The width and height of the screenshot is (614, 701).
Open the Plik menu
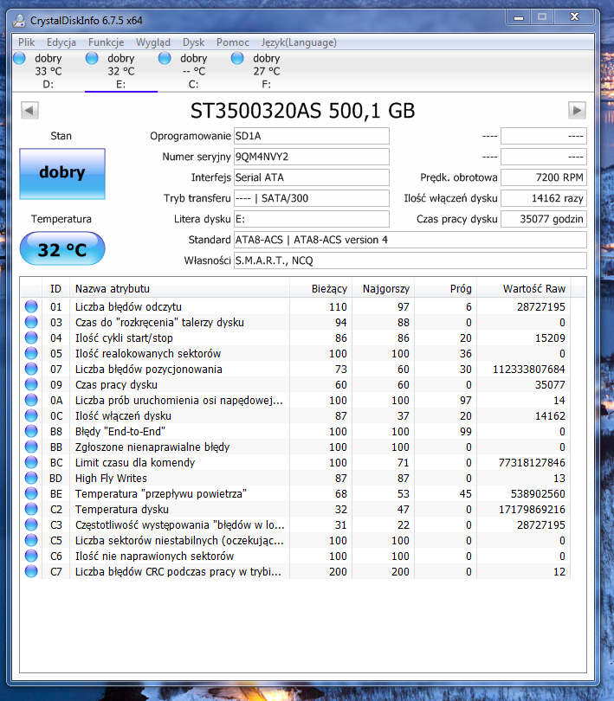pyautogui.click(x=26, y=42)
